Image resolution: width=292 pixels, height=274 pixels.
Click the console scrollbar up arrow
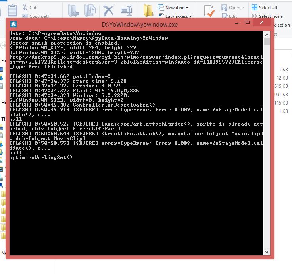(267, 35)
